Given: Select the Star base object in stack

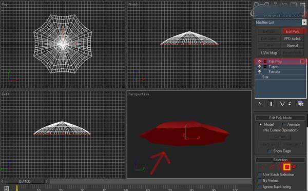Looking at the screenshot, I should click(280, 77).
